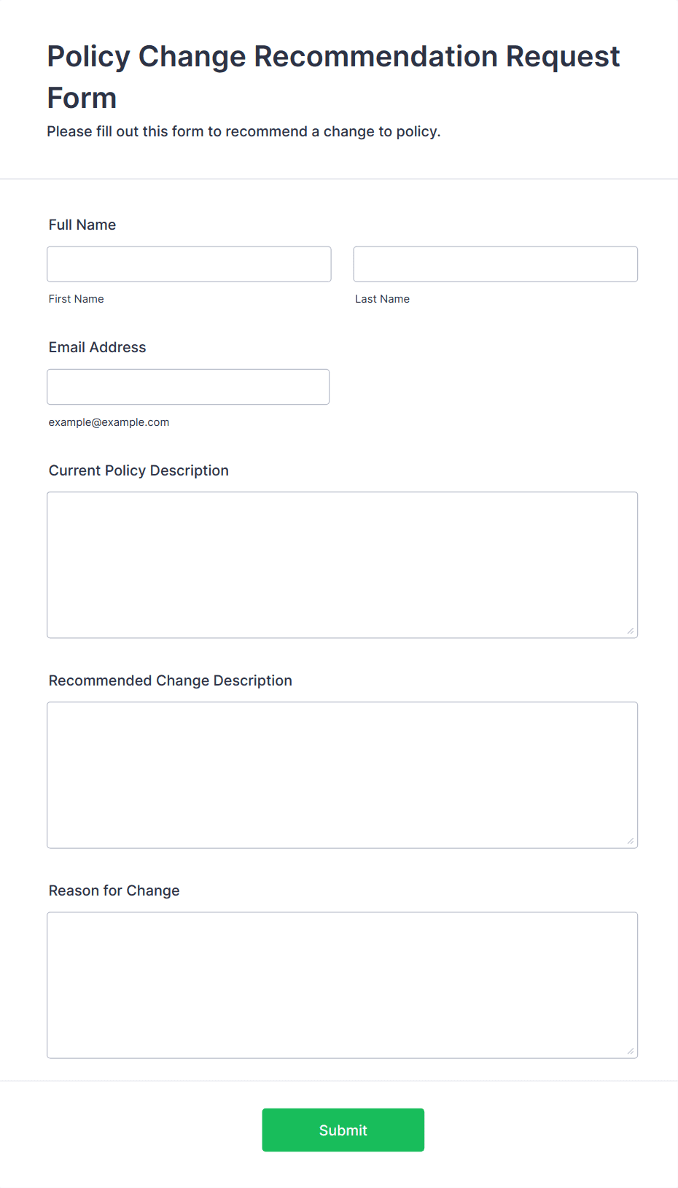Click the example@example.com hint text
This screenshot has height=1188, width=678.
(109, 422)
